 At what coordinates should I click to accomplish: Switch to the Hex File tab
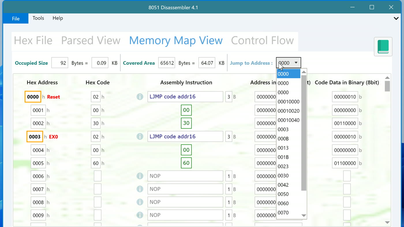(33, 40)
